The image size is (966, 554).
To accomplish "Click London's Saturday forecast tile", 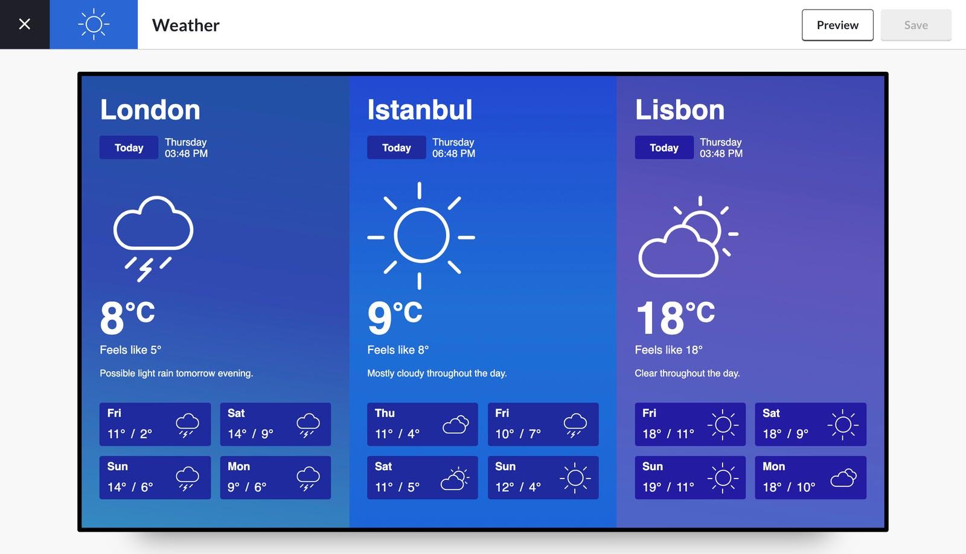I will click(x=275, y=424).
